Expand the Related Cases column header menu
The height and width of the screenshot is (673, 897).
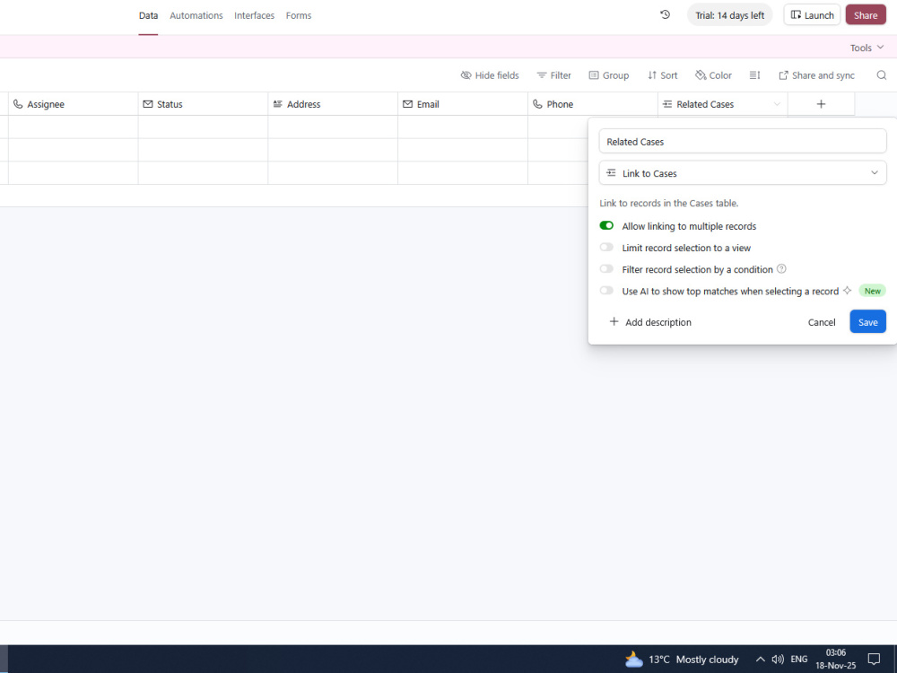pyautogui.click(x=777, y=104)
